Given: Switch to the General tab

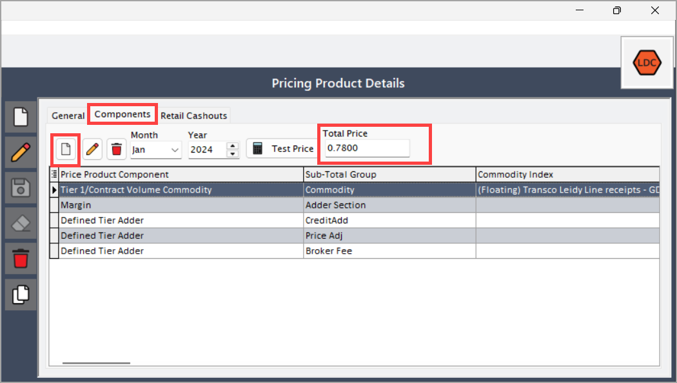Looking at the screenshot, I should click(x=68, y=115).
